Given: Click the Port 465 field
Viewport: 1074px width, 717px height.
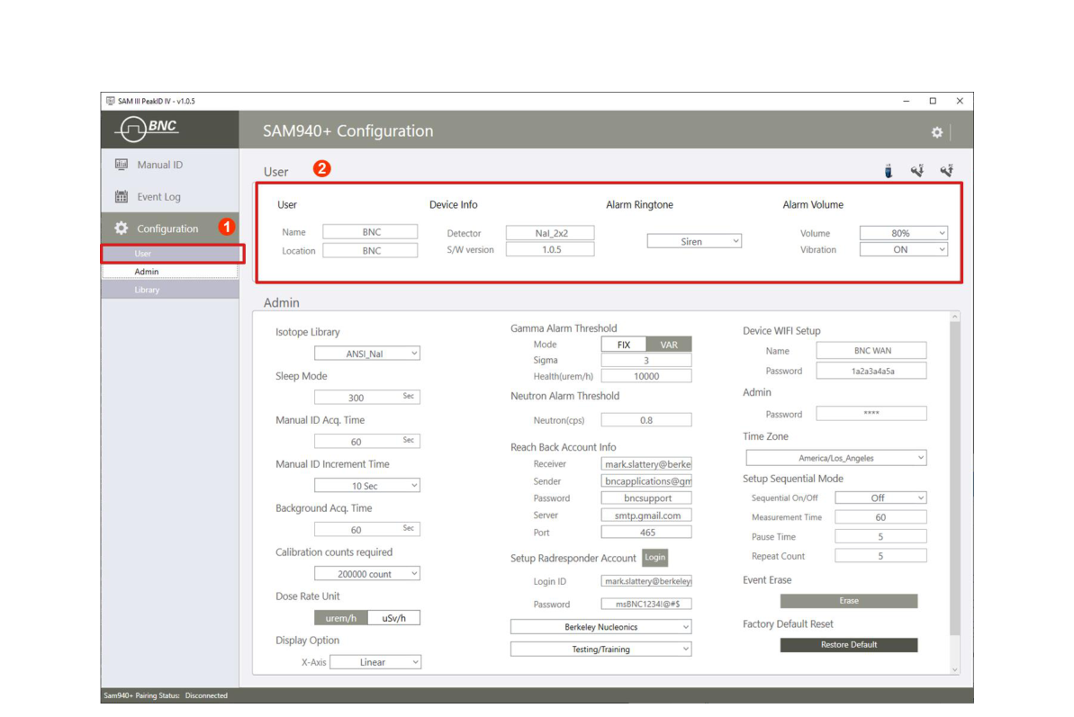Looking at the screenshot, I should click(x=645, y=533).
